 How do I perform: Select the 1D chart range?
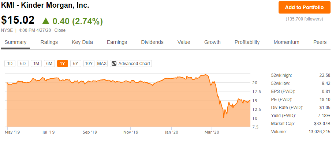[x=10, y=63]
